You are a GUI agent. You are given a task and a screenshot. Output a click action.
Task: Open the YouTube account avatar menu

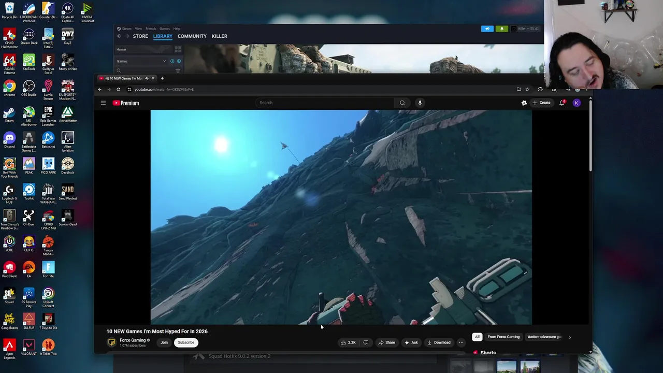(x=576, y=103)
